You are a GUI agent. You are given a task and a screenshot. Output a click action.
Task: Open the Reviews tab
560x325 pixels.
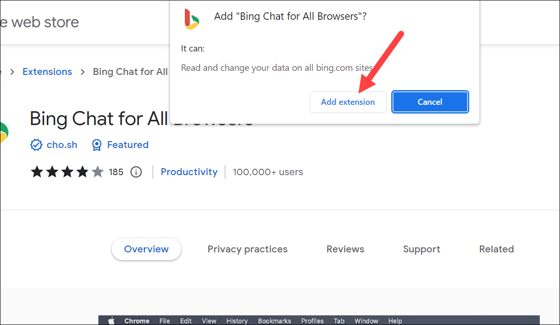click(x=345, y=249)
